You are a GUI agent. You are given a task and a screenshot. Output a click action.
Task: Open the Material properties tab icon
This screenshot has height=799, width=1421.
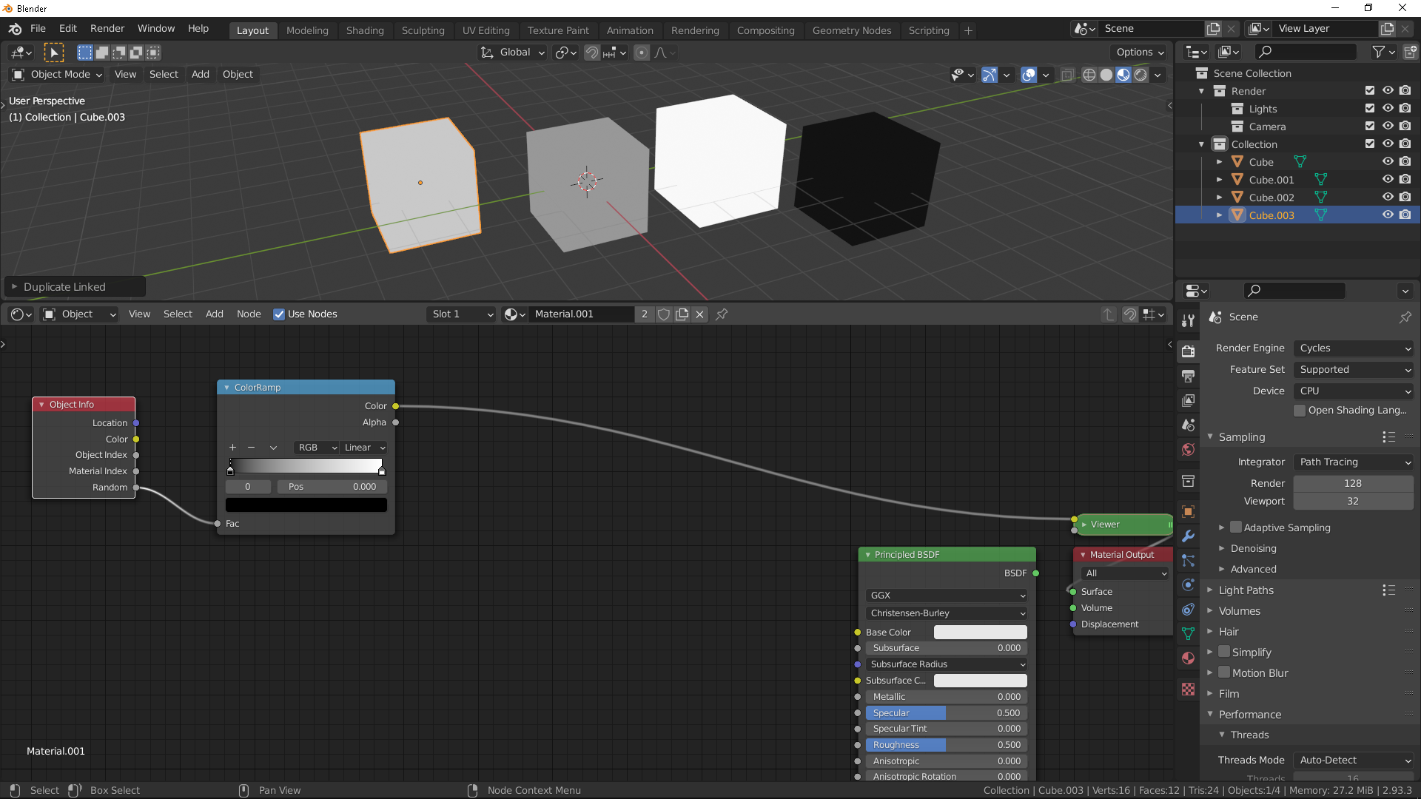point(1188,658)
